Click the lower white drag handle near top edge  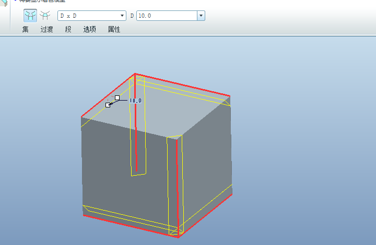tap(108, 105)
